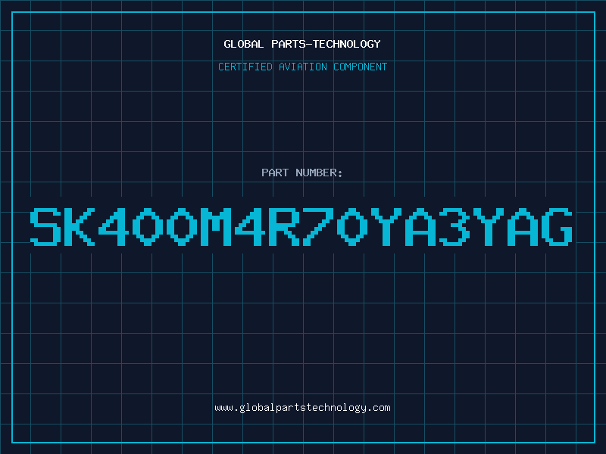Select the CERTIFIED AVIATION COMPONENT subtitle
Screen dimensions: 606x454
coord(302,67)
